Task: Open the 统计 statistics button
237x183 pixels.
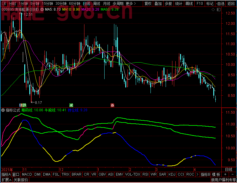Action: coord(179,4)
